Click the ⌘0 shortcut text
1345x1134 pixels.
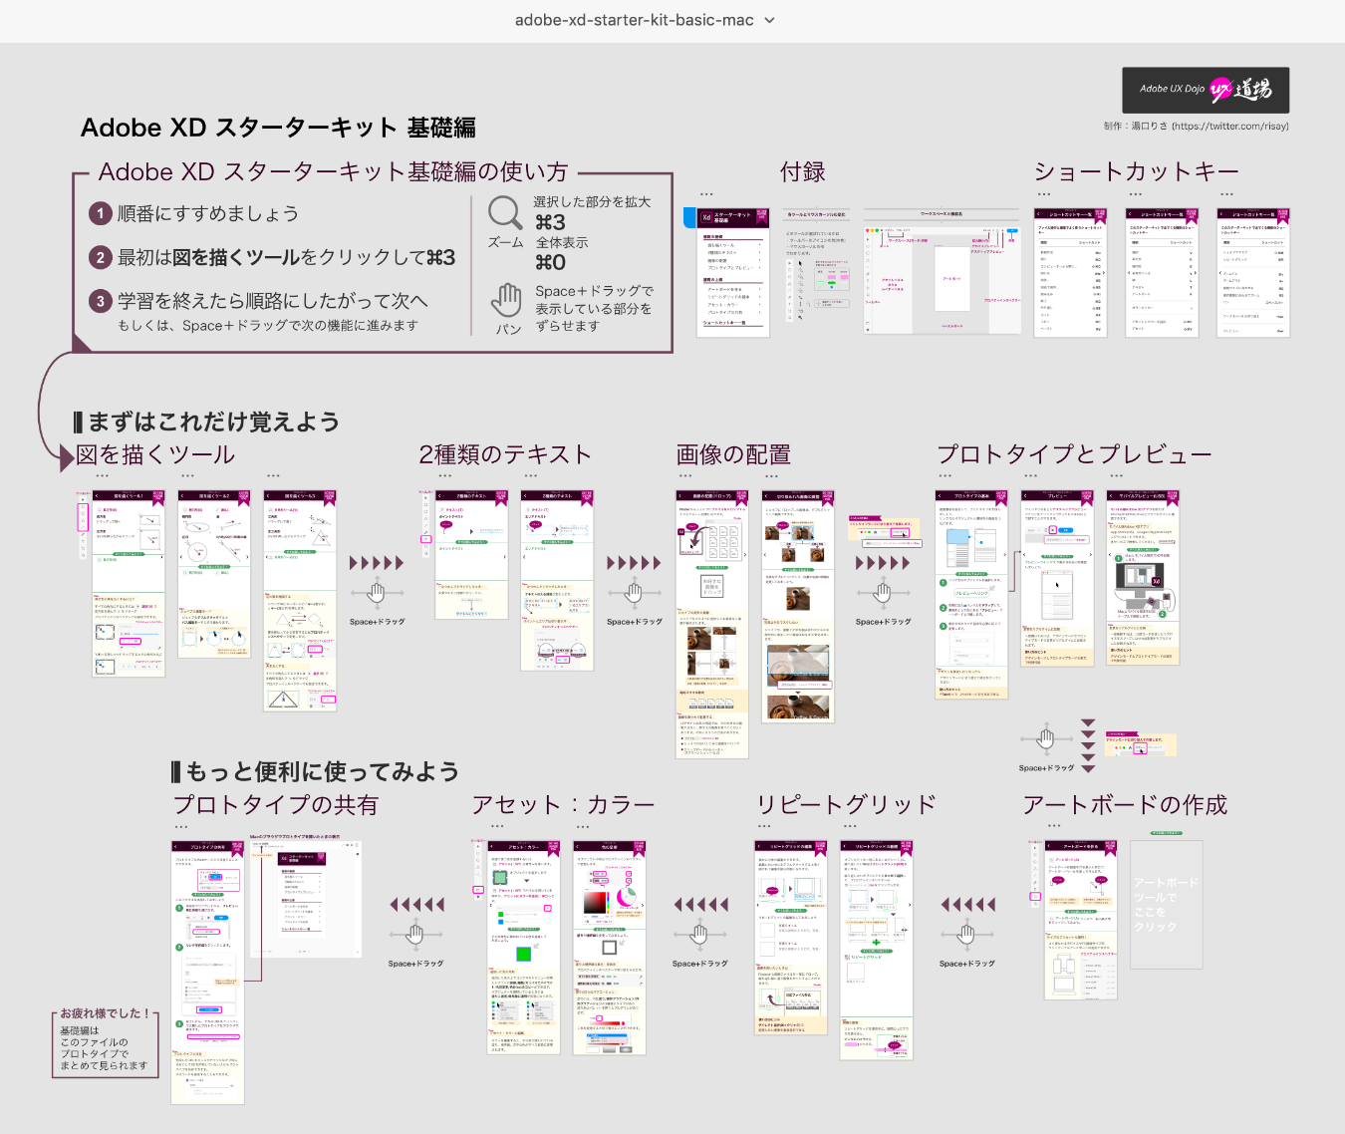(550, 262)
